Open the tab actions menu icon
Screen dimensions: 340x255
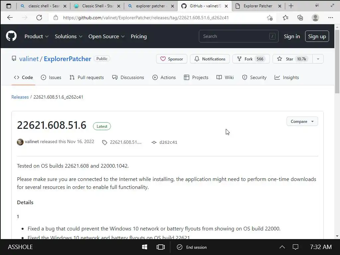9,6
